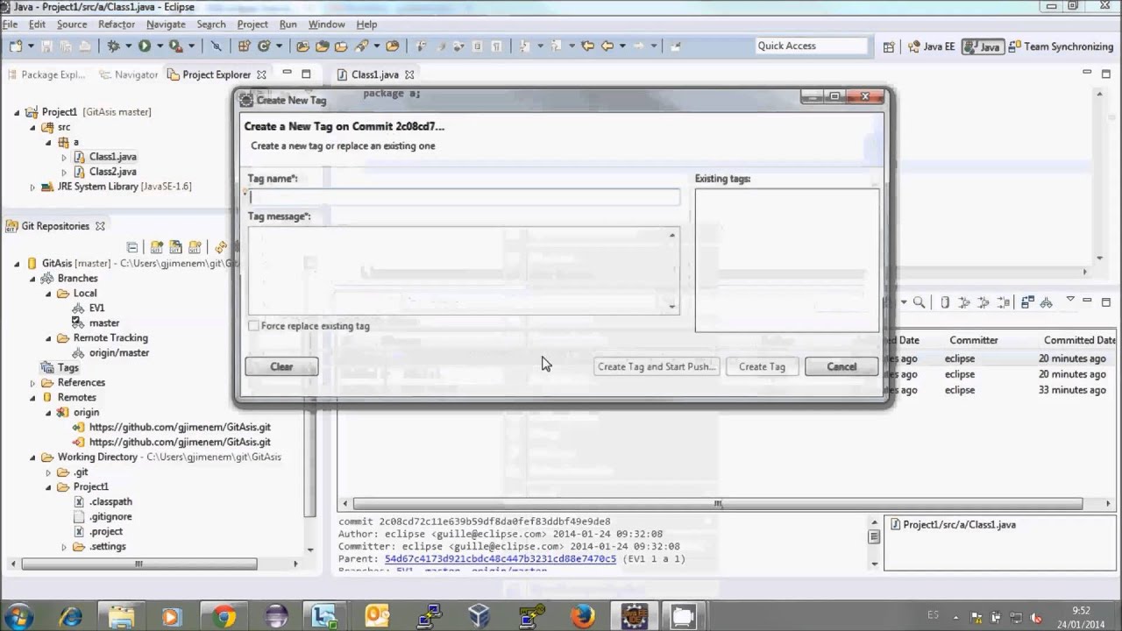
Task: Click the Create Tag button
Action: (762, 366)
